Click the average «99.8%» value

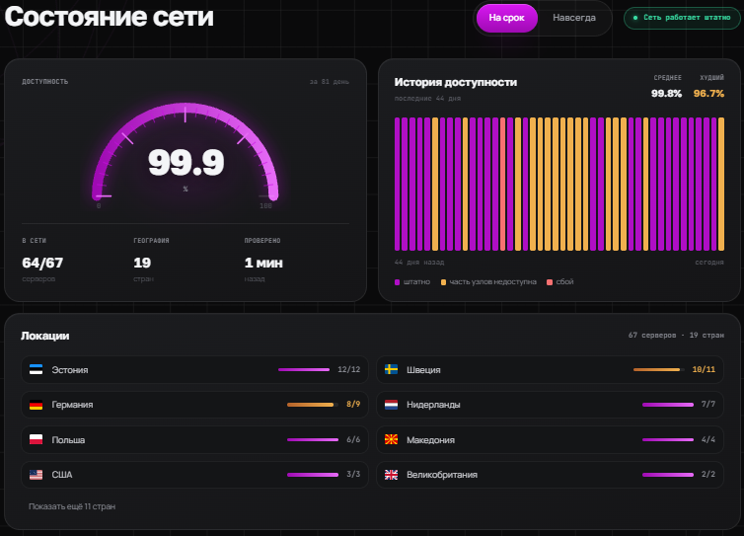[666, 94]
